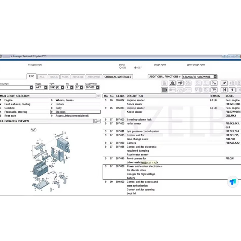Viewport: 241px width, 241px height.
Task: Open the MODEL dropdown showing ART
Action: pyautogui.click(x=46, y=87)
